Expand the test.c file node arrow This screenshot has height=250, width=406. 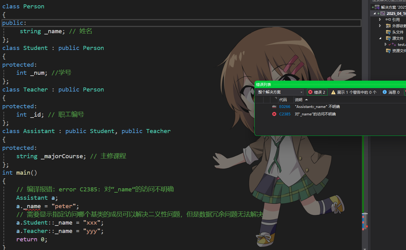[x=385, y=44]
